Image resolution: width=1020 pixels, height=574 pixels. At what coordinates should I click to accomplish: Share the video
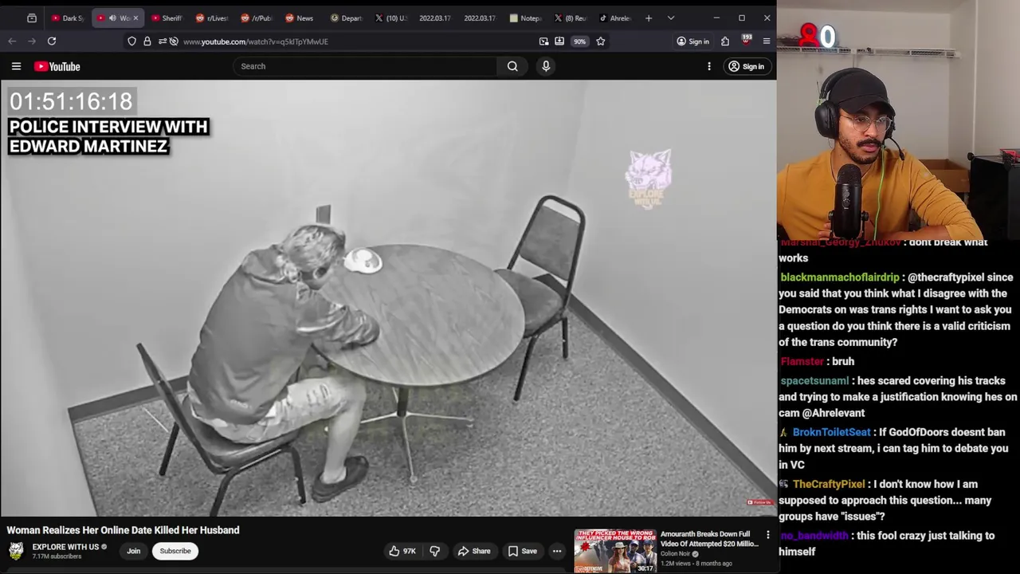click(473, 551)
